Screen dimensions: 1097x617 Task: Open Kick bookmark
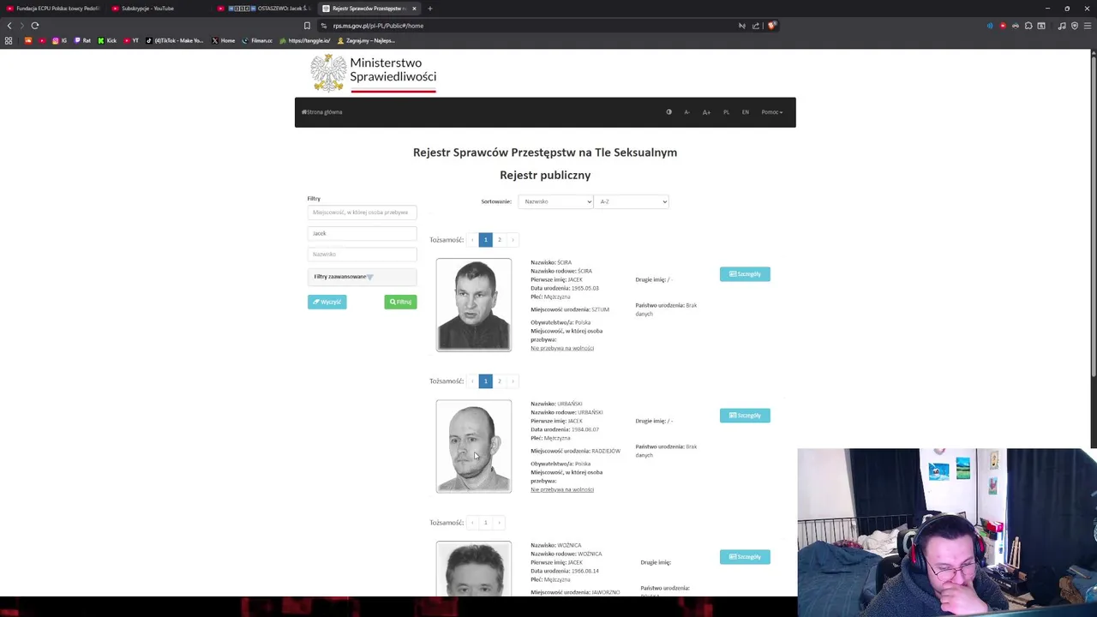107,41
